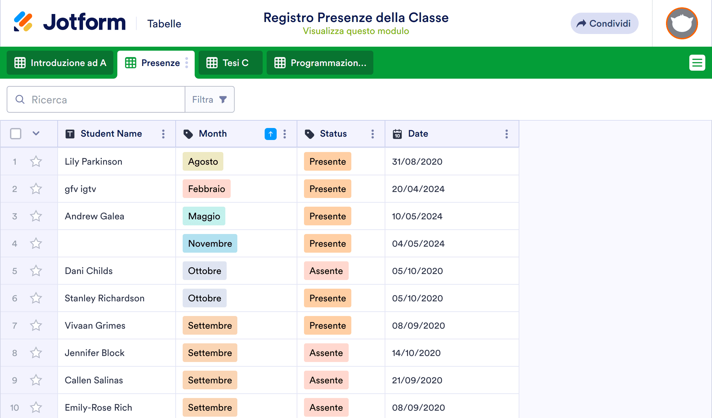Click inside the Ricerca search field
712x418 pixels.
[97, 99]
